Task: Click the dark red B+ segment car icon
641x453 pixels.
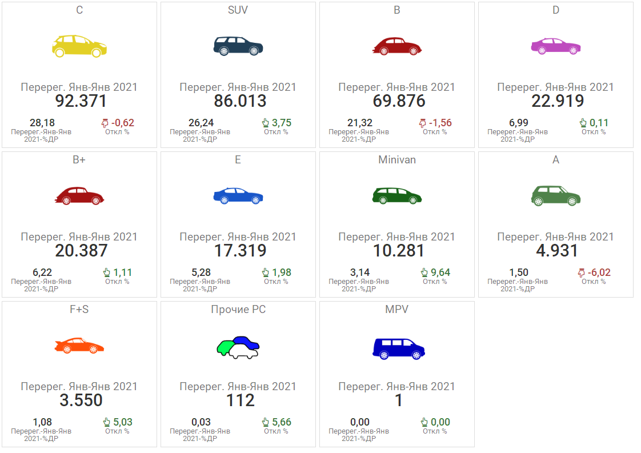Action: click(79, 196)
